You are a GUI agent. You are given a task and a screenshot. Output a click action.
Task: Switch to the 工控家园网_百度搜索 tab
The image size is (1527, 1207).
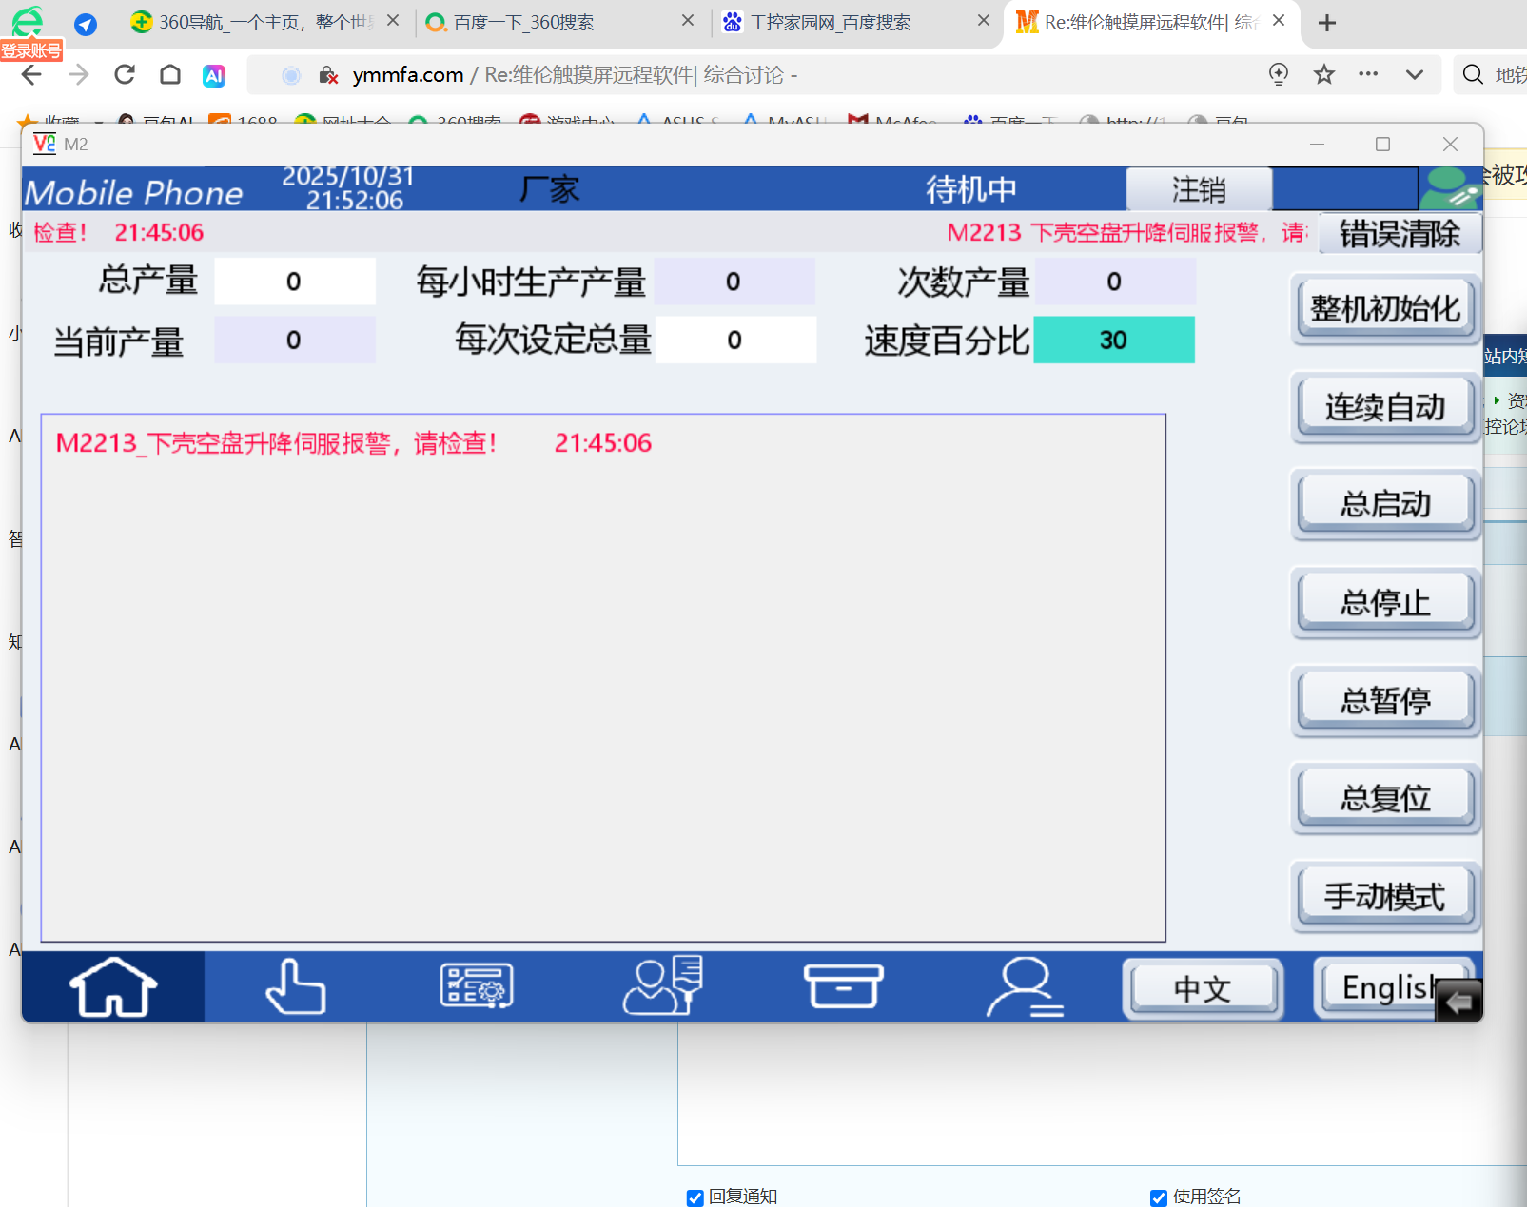tap(830, 22)
